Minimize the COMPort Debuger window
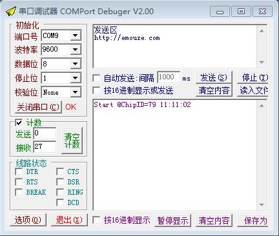The width and height of the screenshot is (279, 236). (x=220, y=12)
